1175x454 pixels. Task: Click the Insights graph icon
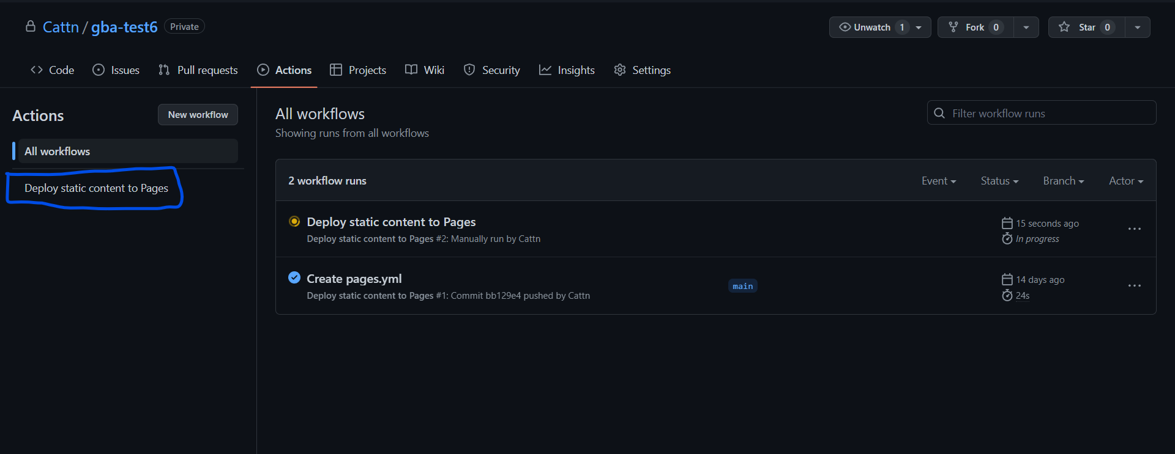tap(545, 70)
